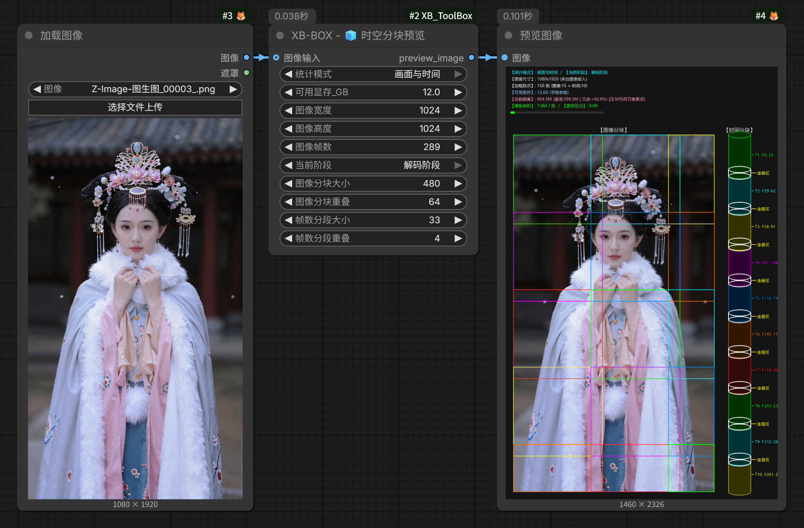
Task: Toggle collapse dot on XB-BOX node
Action: 280,35
